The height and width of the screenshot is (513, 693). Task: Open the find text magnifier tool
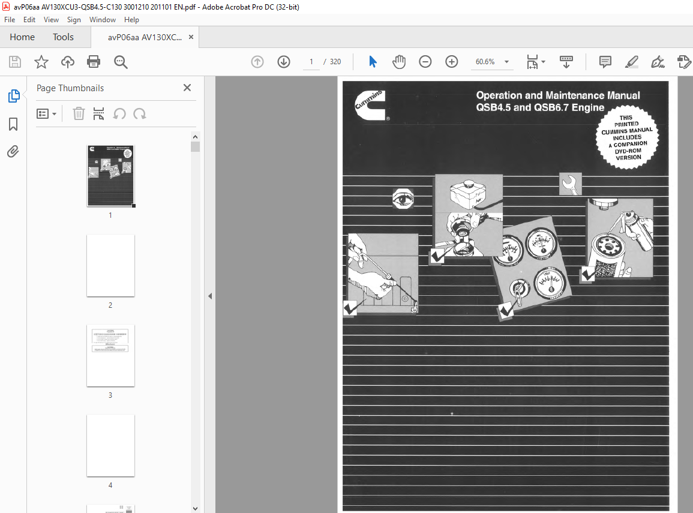tap(121, 62)
